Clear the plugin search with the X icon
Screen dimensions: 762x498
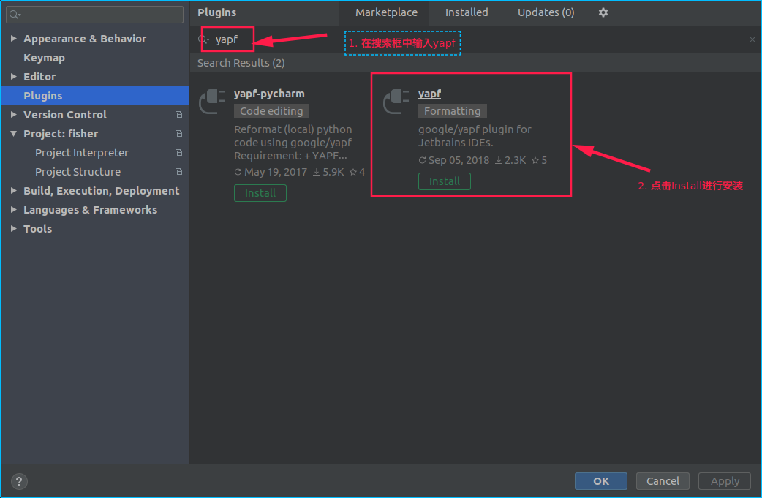[752, 39]
